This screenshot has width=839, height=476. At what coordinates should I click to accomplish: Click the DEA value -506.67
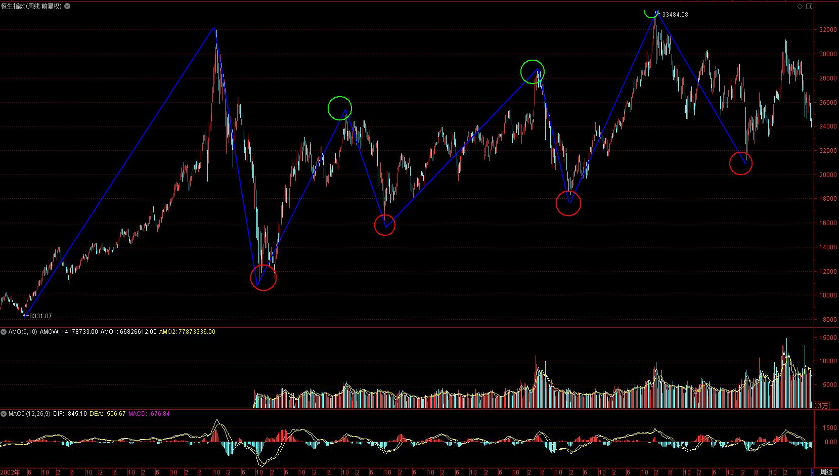[114, 414]
